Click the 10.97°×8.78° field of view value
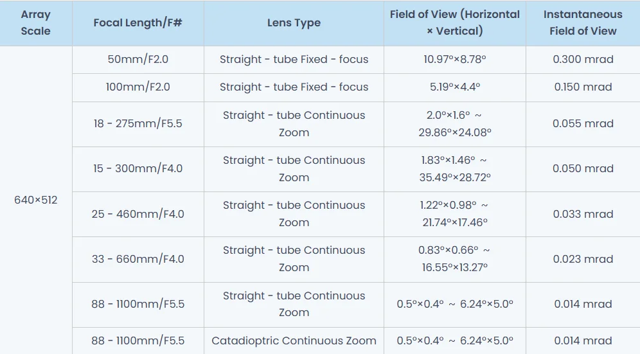 click(454, 59)
